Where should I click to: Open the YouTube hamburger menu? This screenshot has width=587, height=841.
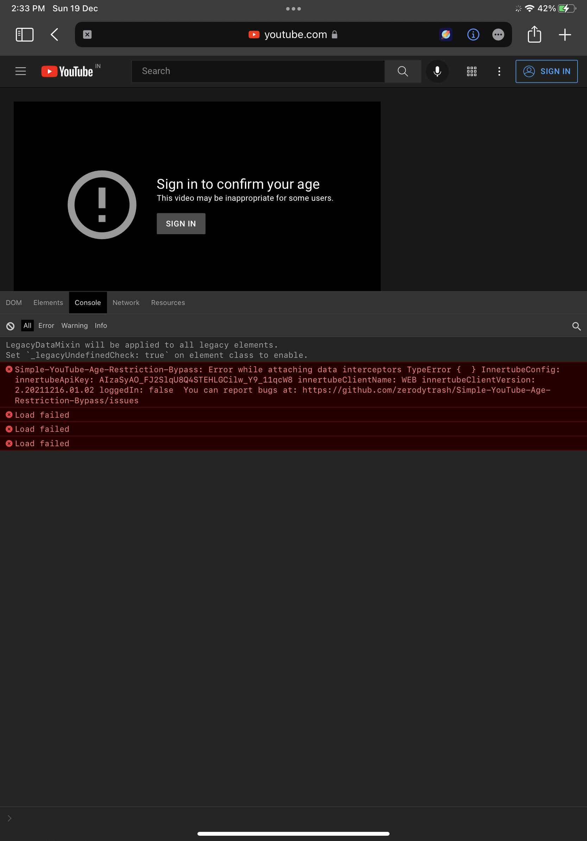point(20,71)
